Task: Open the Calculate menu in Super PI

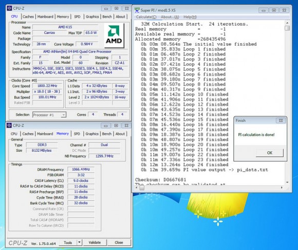Action: tap(146, 17)
